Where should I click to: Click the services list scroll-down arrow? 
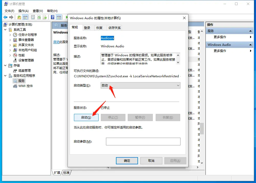(202, 163)
